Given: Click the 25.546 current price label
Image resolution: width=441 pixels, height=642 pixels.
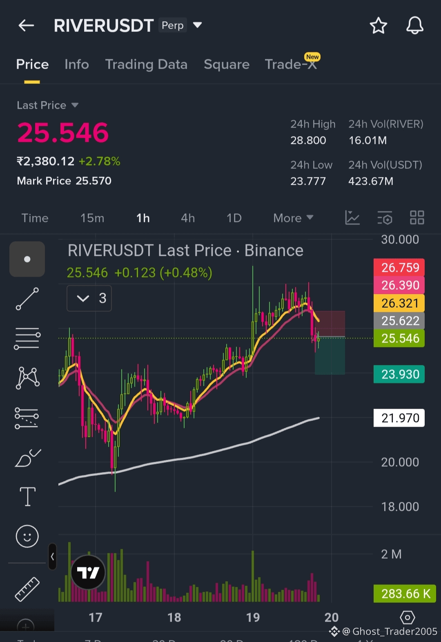Looking at the screenshot, I should point(399,338).
